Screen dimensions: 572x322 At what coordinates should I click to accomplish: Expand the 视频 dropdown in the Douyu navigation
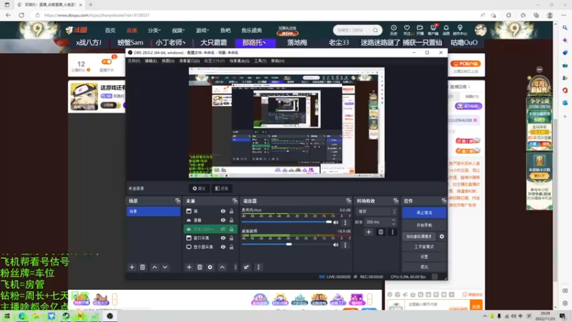click(x=178, y=30)
